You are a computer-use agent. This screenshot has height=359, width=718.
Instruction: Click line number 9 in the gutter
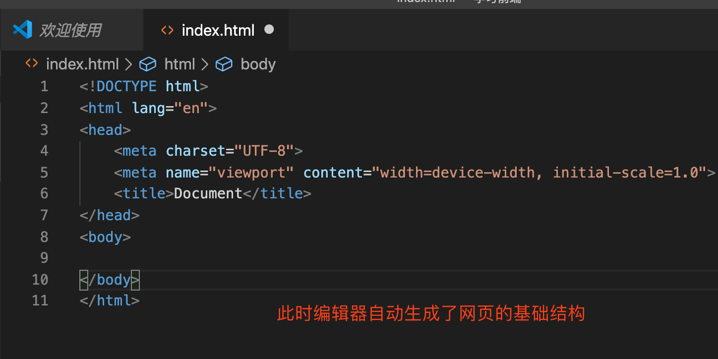tap(44, 258)
